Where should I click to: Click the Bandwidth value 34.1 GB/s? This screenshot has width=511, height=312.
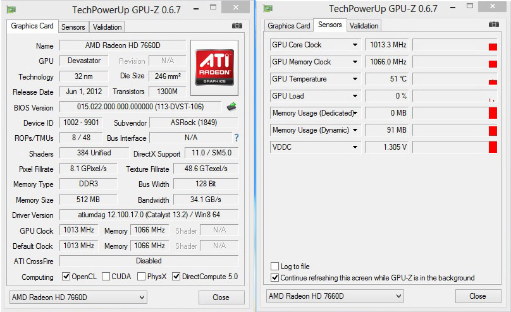point(206,200)
